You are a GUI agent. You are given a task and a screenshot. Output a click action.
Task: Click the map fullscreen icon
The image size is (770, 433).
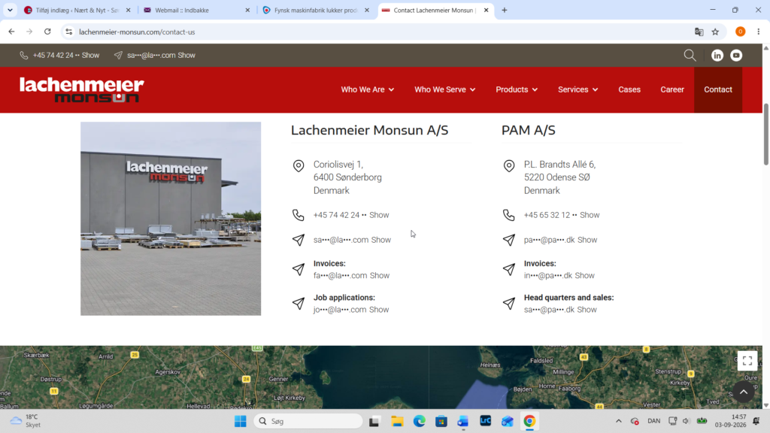[x=747, y=361]
